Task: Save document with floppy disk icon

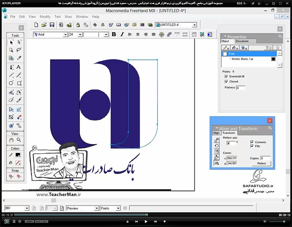Action: [52, 25]
